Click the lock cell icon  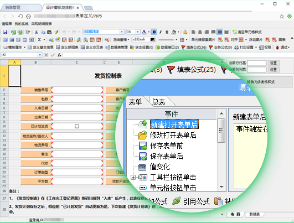coord(185,32)
